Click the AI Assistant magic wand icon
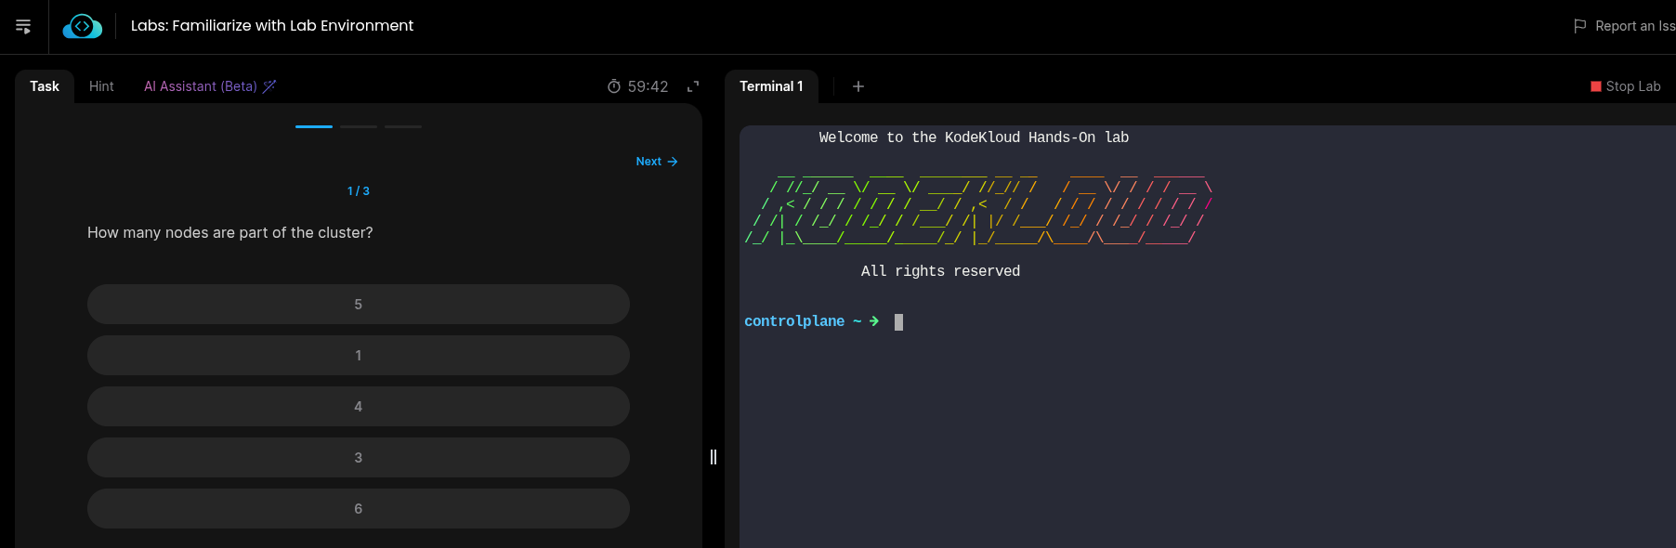 click(269, 86)
